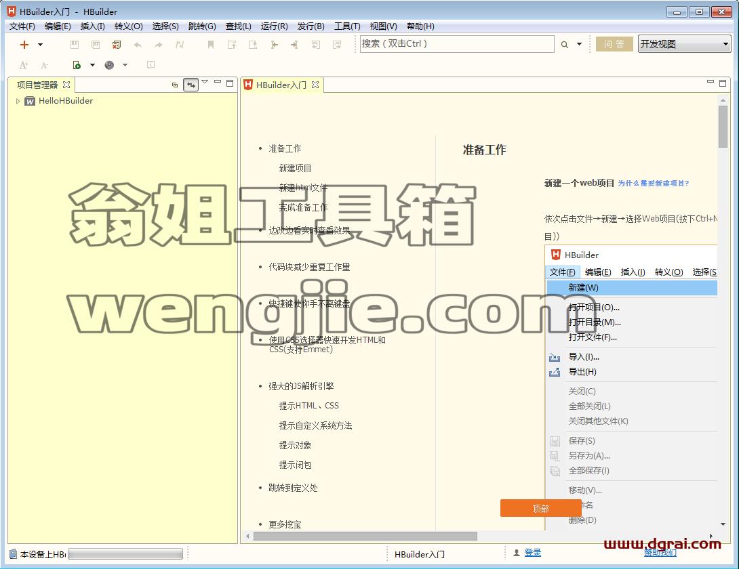The width and height of the screenshot is (739, 569).
Task: Click the previous annotation up-arrow icon
Action: [231, 45]
